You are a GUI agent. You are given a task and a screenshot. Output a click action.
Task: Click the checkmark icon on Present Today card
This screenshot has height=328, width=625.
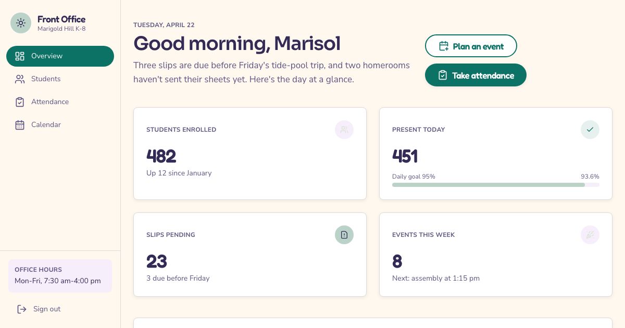(590, 130)
